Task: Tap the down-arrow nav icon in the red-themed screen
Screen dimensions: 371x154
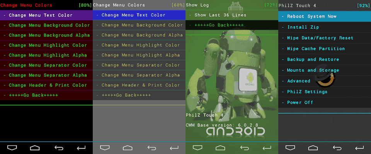Action: tap(12, 148)
